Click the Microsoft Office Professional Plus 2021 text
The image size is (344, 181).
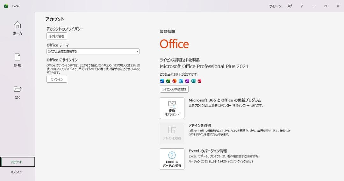coord(204,66)
